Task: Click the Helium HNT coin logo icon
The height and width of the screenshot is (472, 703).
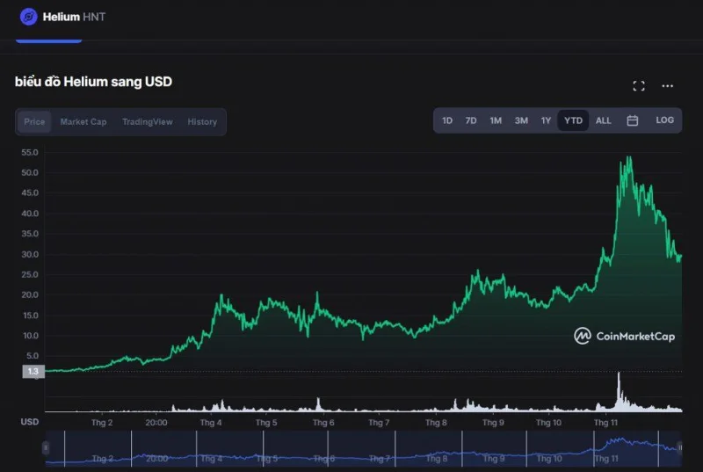Action: click(x=29, y=17)
